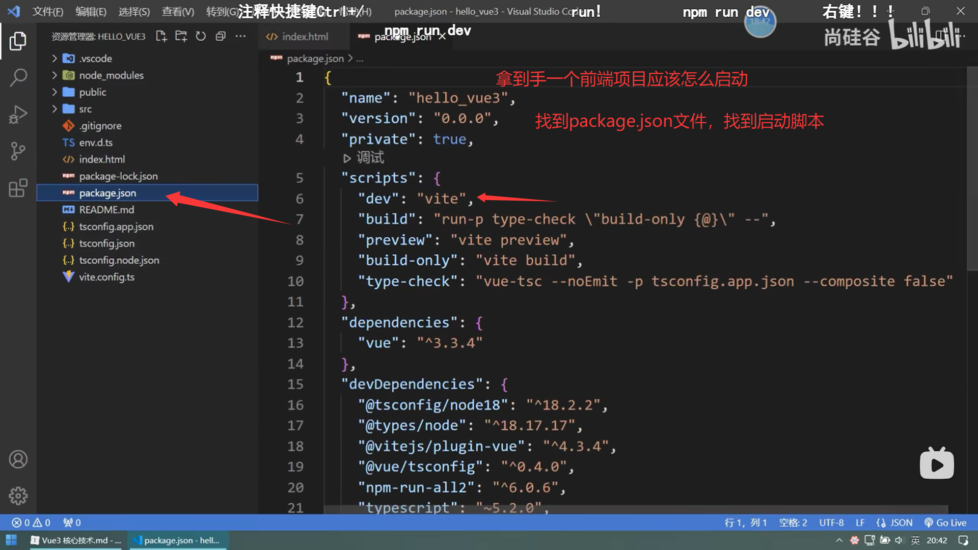Click the ports forwarded status icon
This screenshot has height=550, width=978.
72,522
